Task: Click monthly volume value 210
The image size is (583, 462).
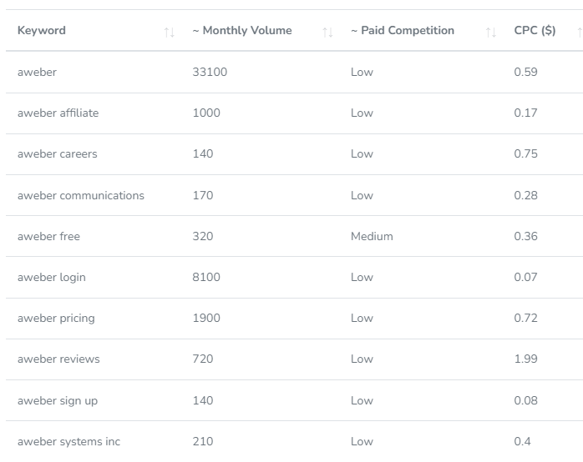Action: [x=203, y=442]
